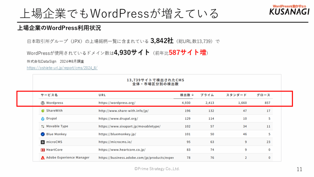The image size is (314, 177).
Task: Click the URL column header
Action: click(x=102, y=95)
